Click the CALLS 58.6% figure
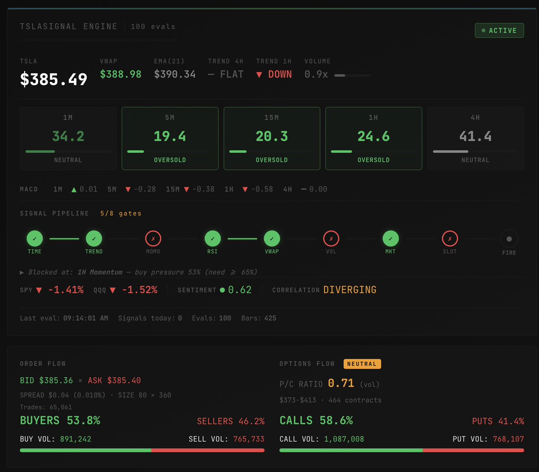This screenshot has width=539, height=472. (316, 420)
